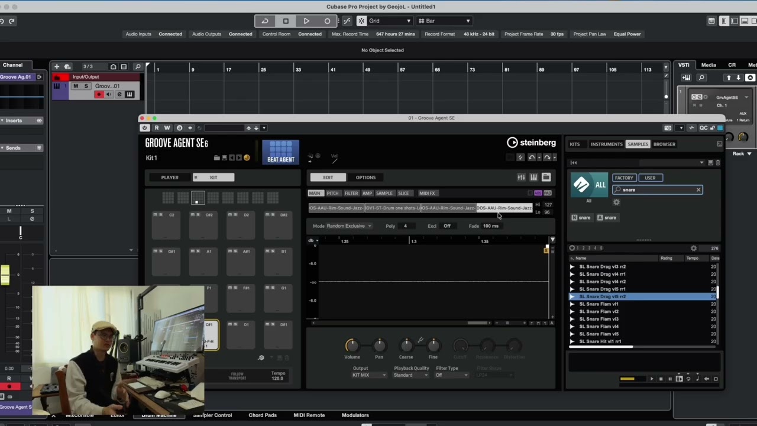Open the AMP edit tab

click(367, 193)
